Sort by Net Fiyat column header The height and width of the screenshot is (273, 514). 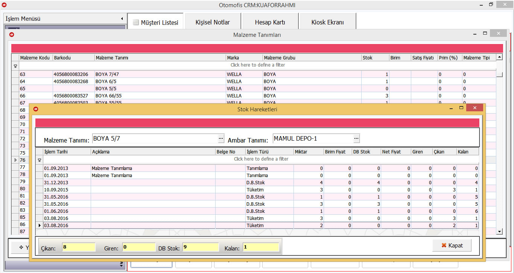396,152
